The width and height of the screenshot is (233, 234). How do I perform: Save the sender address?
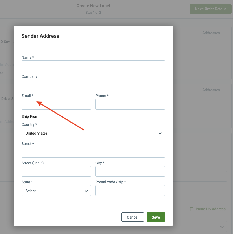156,217
